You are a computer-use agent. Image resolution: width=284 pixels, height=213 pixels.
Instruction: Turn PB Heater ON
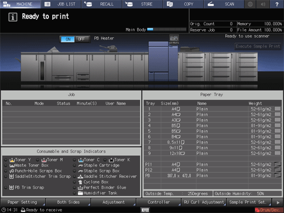pyautogui.click(x=68, y=39)
